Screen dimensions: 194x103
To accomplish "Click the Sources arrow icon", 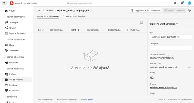I will (6, 102).
